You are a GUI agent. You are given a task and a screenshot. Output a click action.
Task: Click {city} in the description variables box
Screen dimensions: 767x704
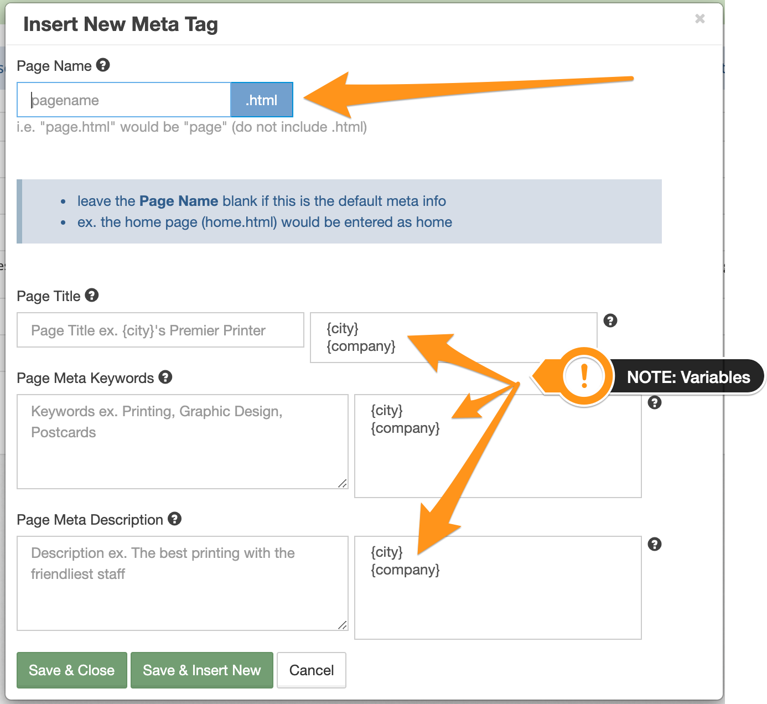pos(387,552)
